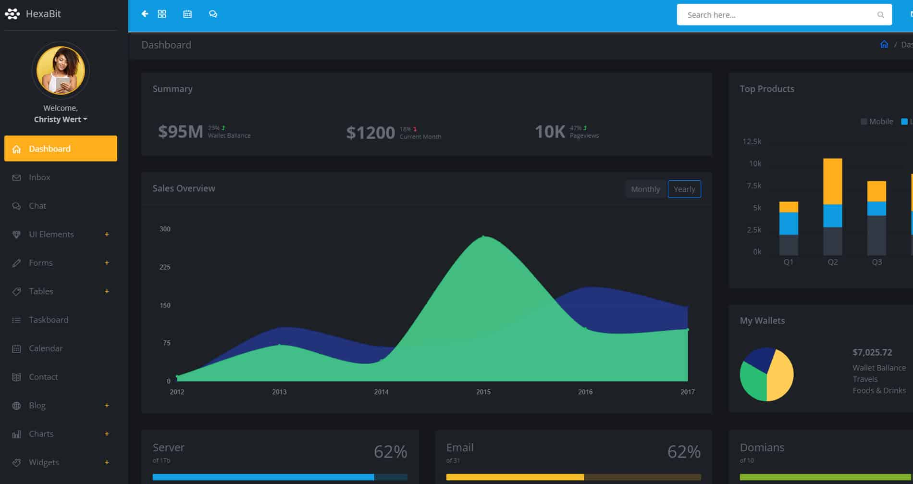Click the Foods & Drinks wallet label
This screenshot has width=913, height=484.
[x=879, y=390]
